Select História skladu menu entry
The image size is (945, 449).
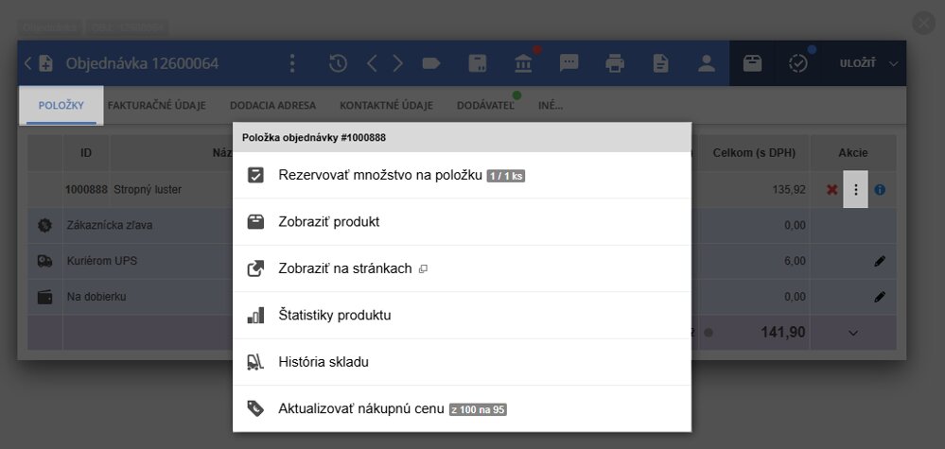[462, 362]
